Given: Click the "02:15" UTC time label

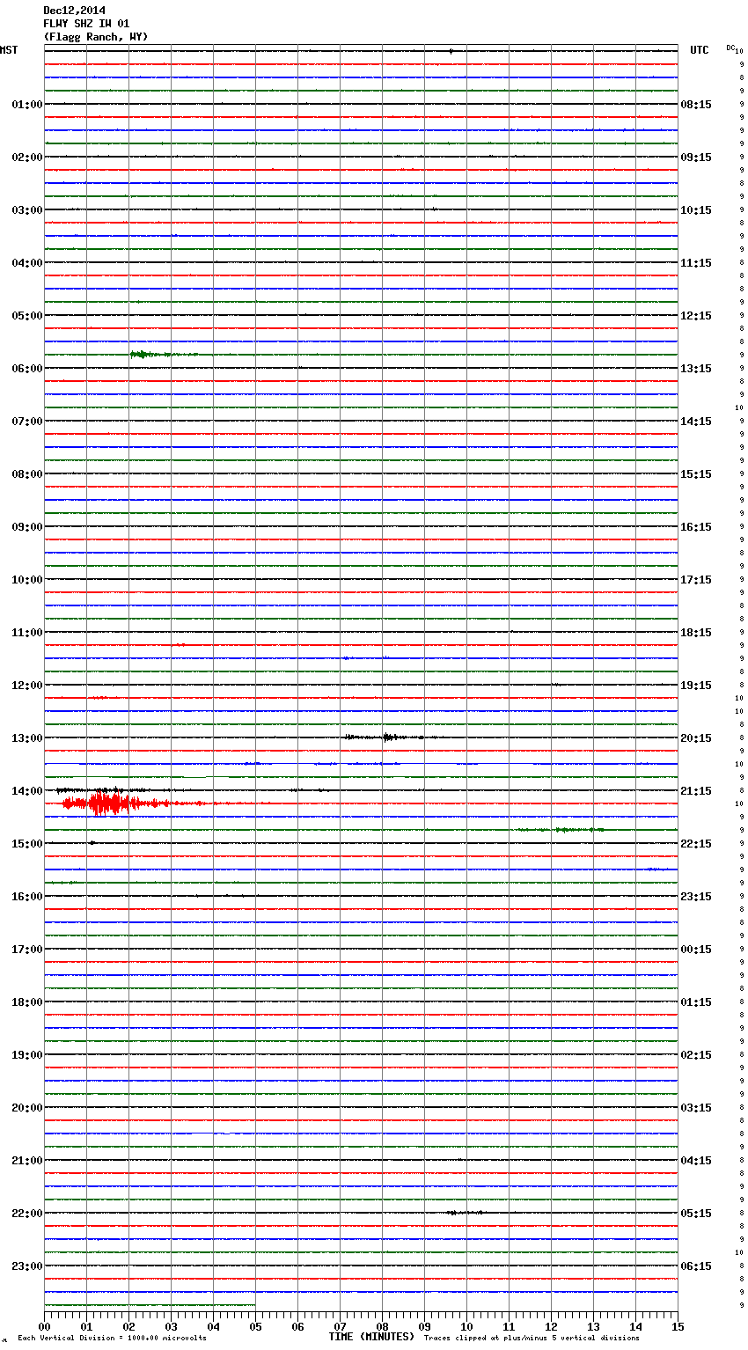Looking at the screenshot, I should tap(696, 1055).
